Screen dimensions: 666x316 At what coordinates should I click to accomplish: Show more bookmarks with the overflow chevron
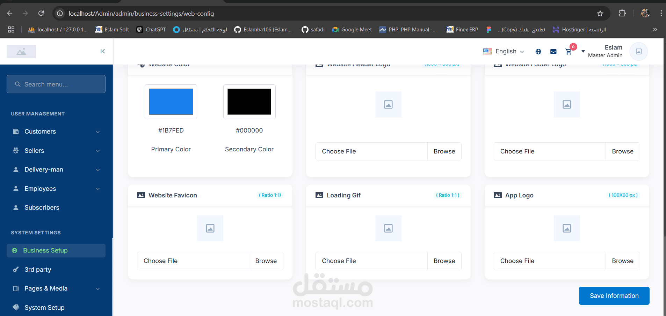(655, 30)
